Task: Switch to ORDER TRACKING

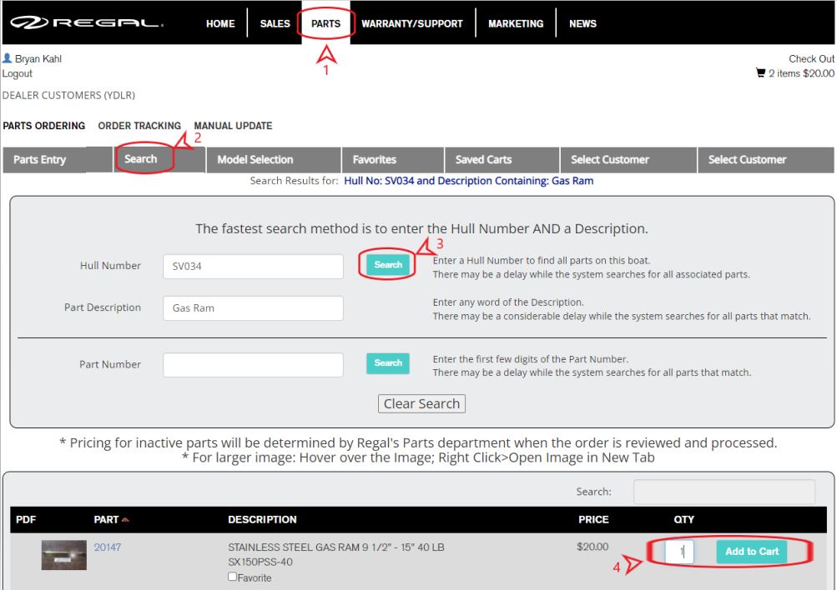Action: [139, 126]
